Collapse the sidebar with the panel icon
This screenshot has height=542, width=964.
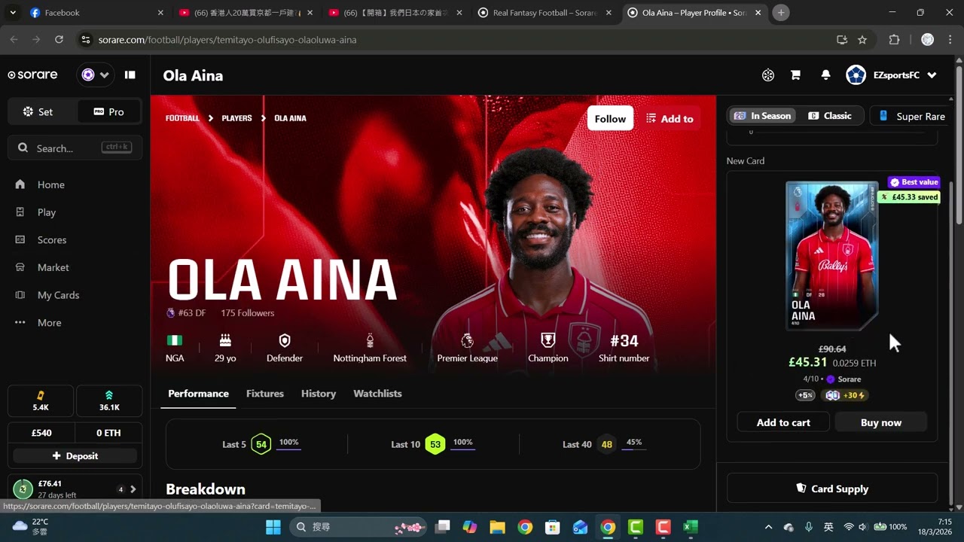[130, 75]
